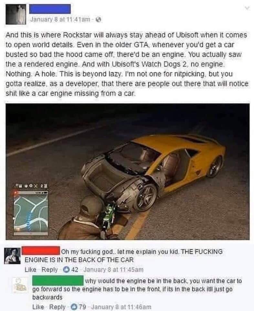Open the green-redacted commenter name

[58, 280]
